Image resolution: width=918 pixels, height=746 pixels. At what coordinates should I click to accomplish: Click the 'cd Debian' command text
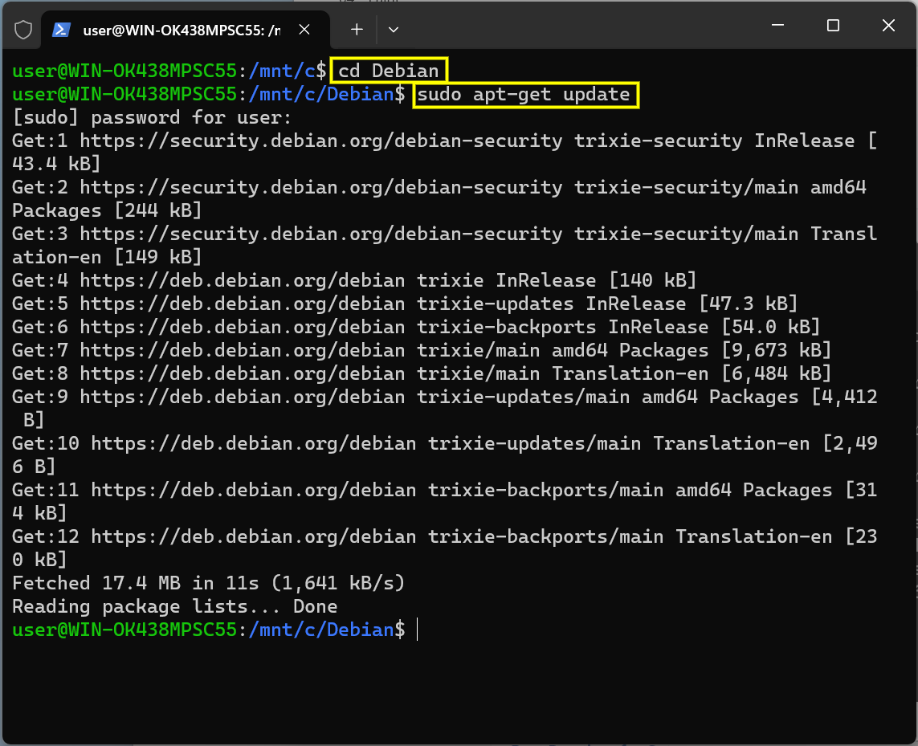click(389, 71)
